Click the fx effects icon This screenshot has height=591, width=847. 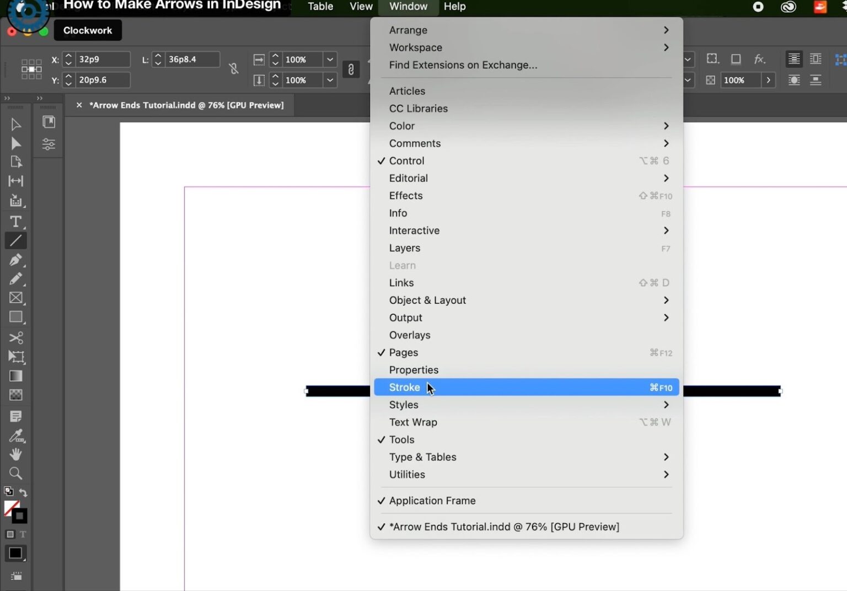point(759,59)
